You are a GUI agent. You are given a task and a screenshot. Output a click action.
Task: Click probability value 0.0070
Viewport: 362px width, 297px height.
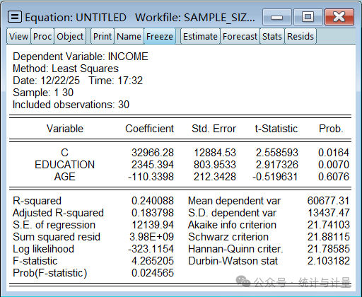pyautogui.click(x=334, y=165)
